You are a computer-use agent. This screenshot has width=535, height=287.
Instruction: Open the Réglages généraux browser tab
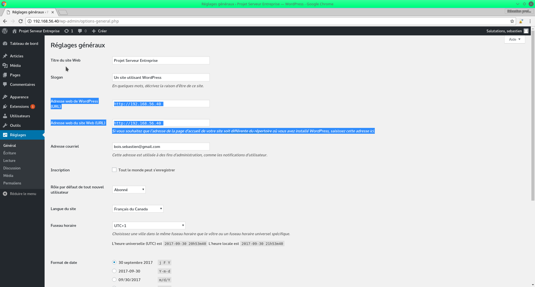[30, 12]
